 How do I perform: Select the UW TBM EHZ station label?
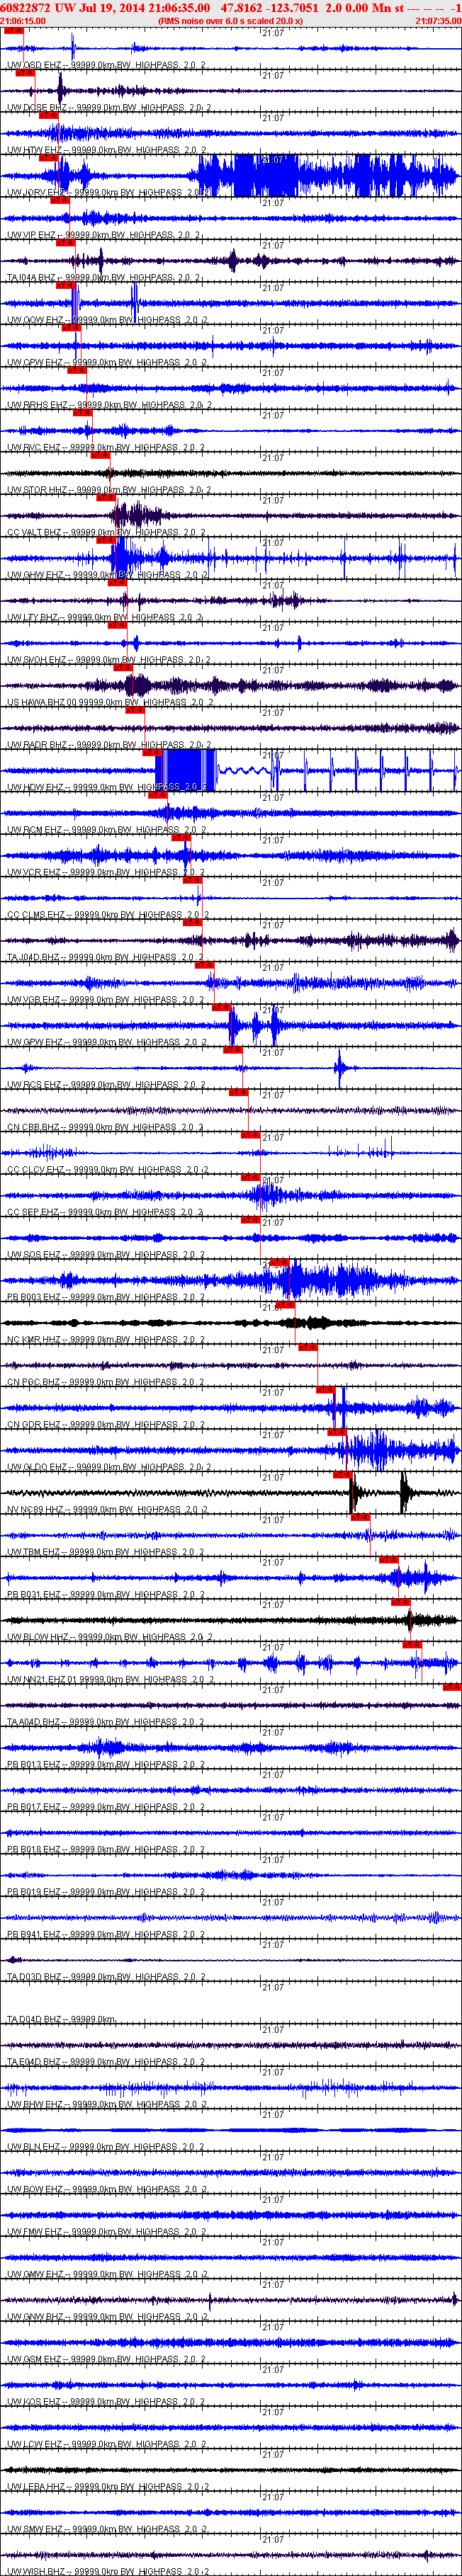click(105, 1552)
